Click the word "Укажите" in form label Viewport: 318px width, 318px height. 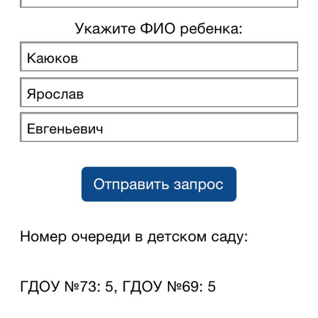pos(105,29)
